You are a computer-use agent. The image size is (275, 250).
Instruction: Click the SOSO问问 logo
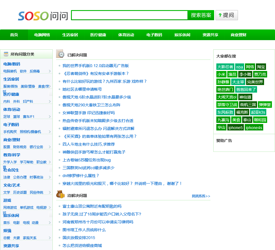pos(43,16)
